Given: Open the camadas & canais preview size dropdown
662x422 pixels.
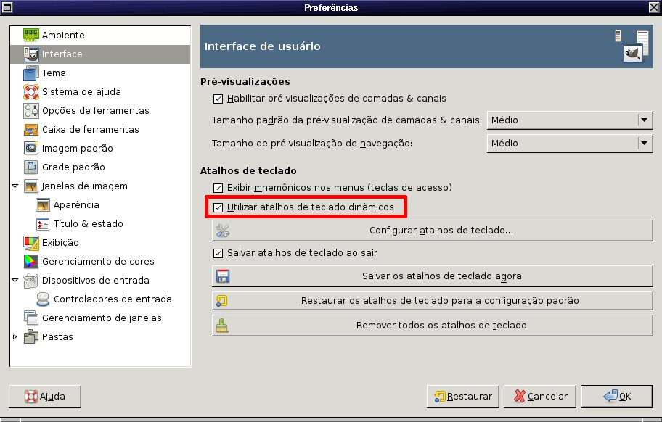Looking at the screenshot, I should pyautogui.click(x=570, y=120).
